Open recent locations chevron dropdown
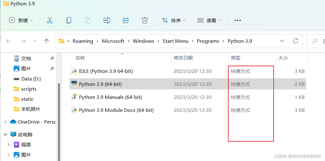The height and width of the screenshot is (161, 325). coord(35,41)
